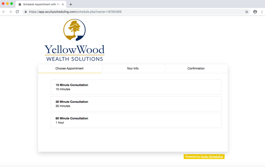Open the Chrome profile account icon
This screenshot has width=265, height=167.
tap(255, 12)
